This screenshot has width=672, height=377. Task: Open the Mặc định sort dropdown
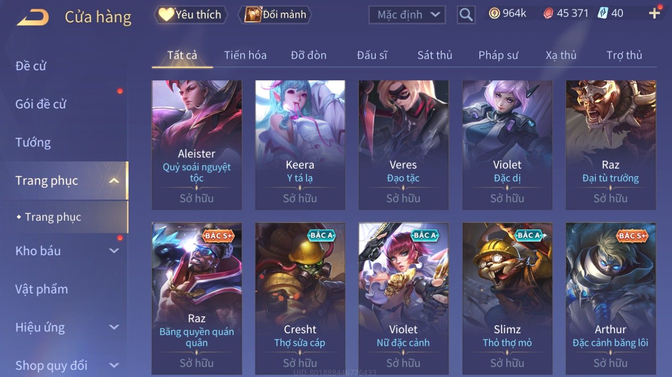(x=407, y=15)
